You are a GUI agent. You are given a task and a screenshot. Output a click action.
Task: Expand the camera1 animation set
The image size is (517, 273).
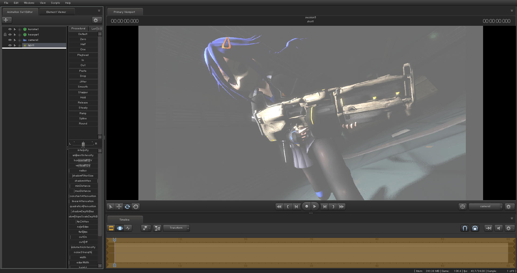click(x=19, y=40)
